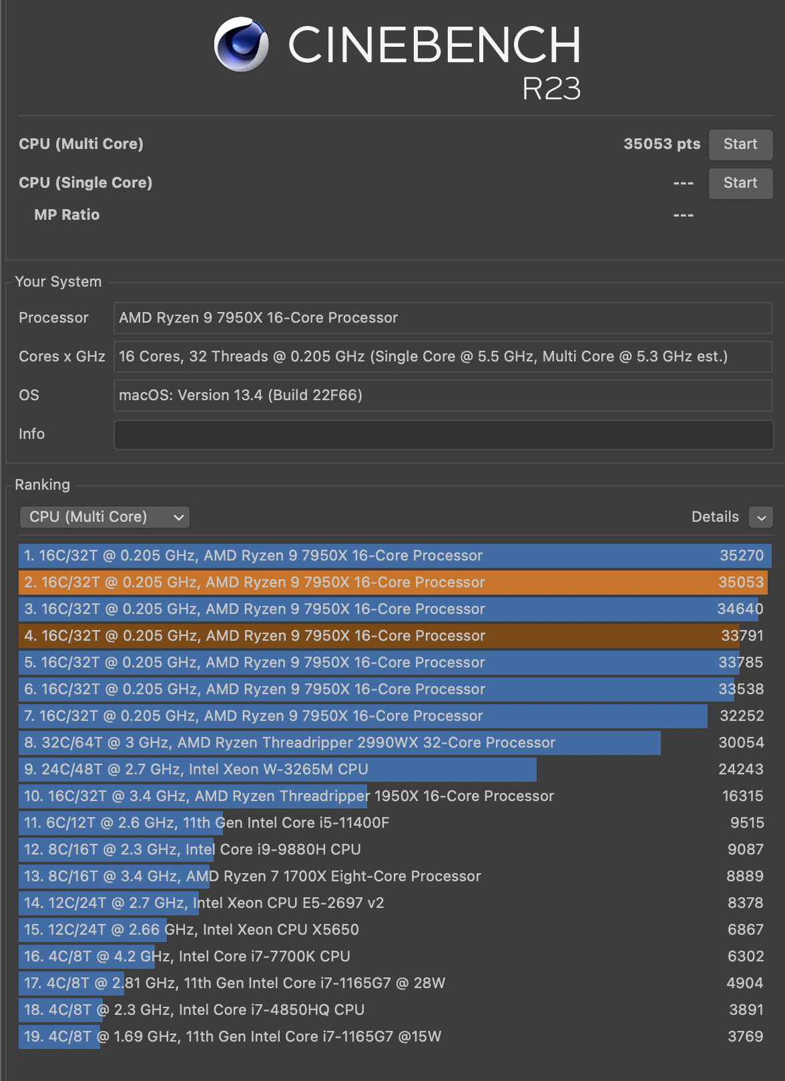Start the CPU Single Core test

click(740, 183)
